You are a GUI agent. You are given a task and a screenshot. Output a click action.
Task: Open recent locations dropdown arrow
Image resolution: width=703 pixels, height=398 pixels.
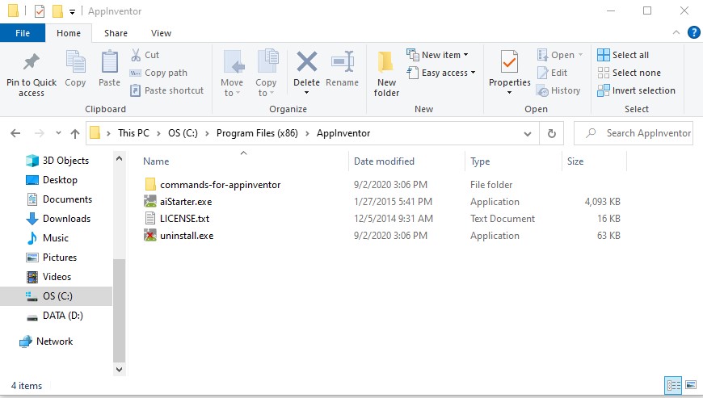58,133
